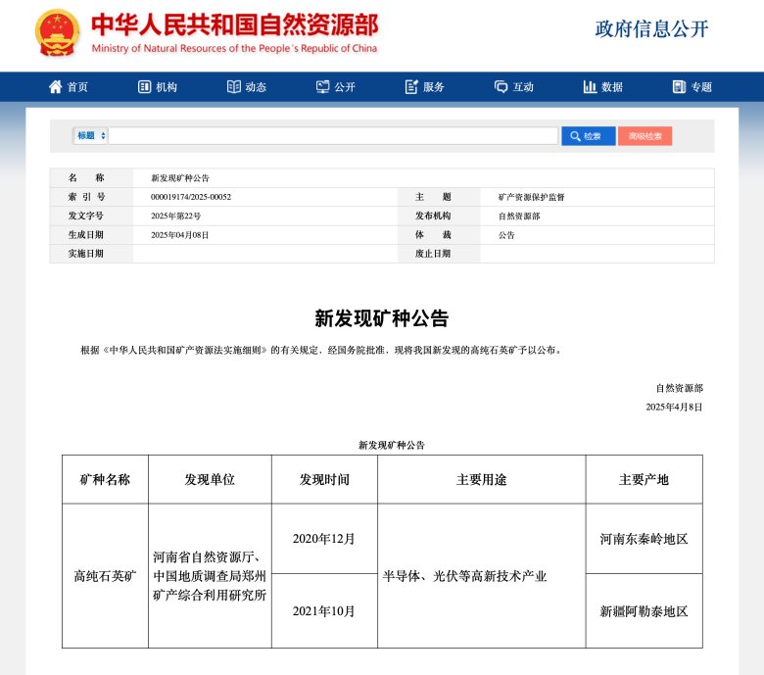Screen dimensions: 764x675
Task: Focus the search keyword input box
Action: click(x=333, y=136)
